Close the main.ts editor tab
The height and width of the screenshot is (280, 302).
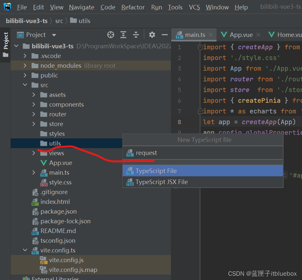coord(211,35)
